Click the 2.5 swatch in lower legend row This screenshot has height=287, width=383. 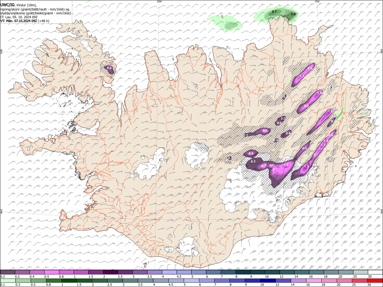[115, 280]
